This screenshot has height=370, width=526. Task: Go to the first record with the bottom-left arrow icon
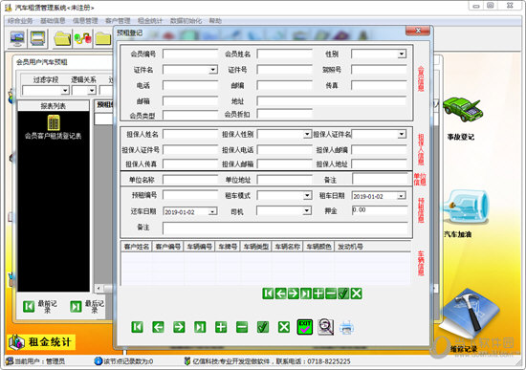point(137,327)
